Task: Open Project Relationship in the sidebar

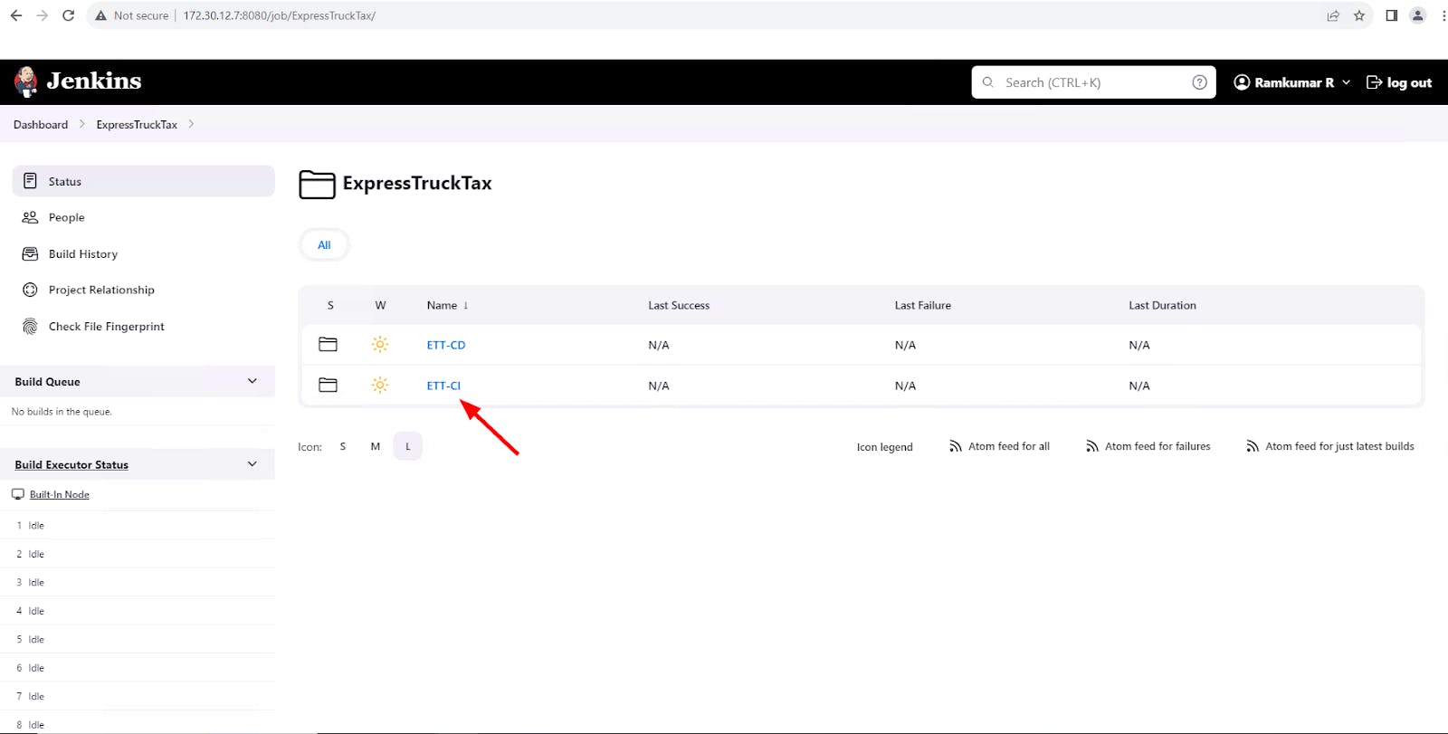Action: pos(143,290)
